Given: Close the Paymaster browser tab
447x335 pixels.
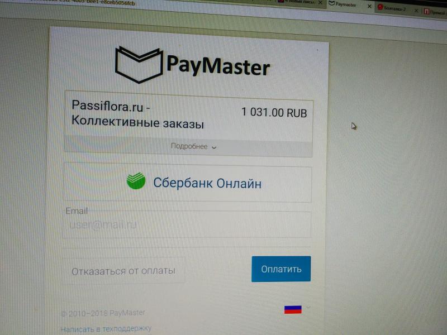Looking at the screenshot, I should coord(369,6).
